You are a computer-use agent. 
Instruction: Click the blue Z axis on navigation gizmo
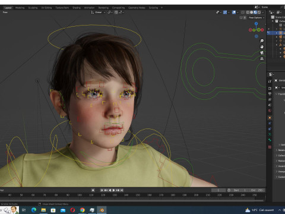(256, 24)
